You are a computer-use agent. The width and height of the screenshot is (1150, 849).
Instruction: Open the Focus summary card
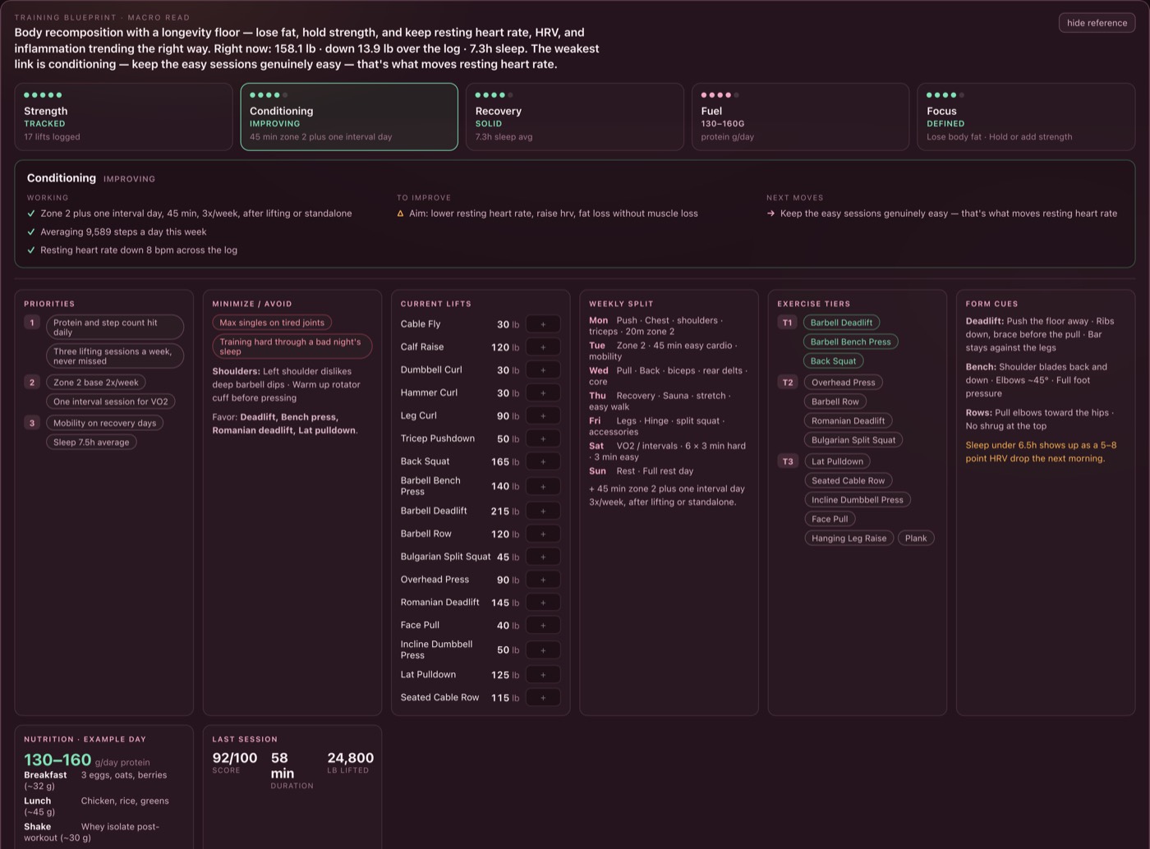pos(1026,117)
